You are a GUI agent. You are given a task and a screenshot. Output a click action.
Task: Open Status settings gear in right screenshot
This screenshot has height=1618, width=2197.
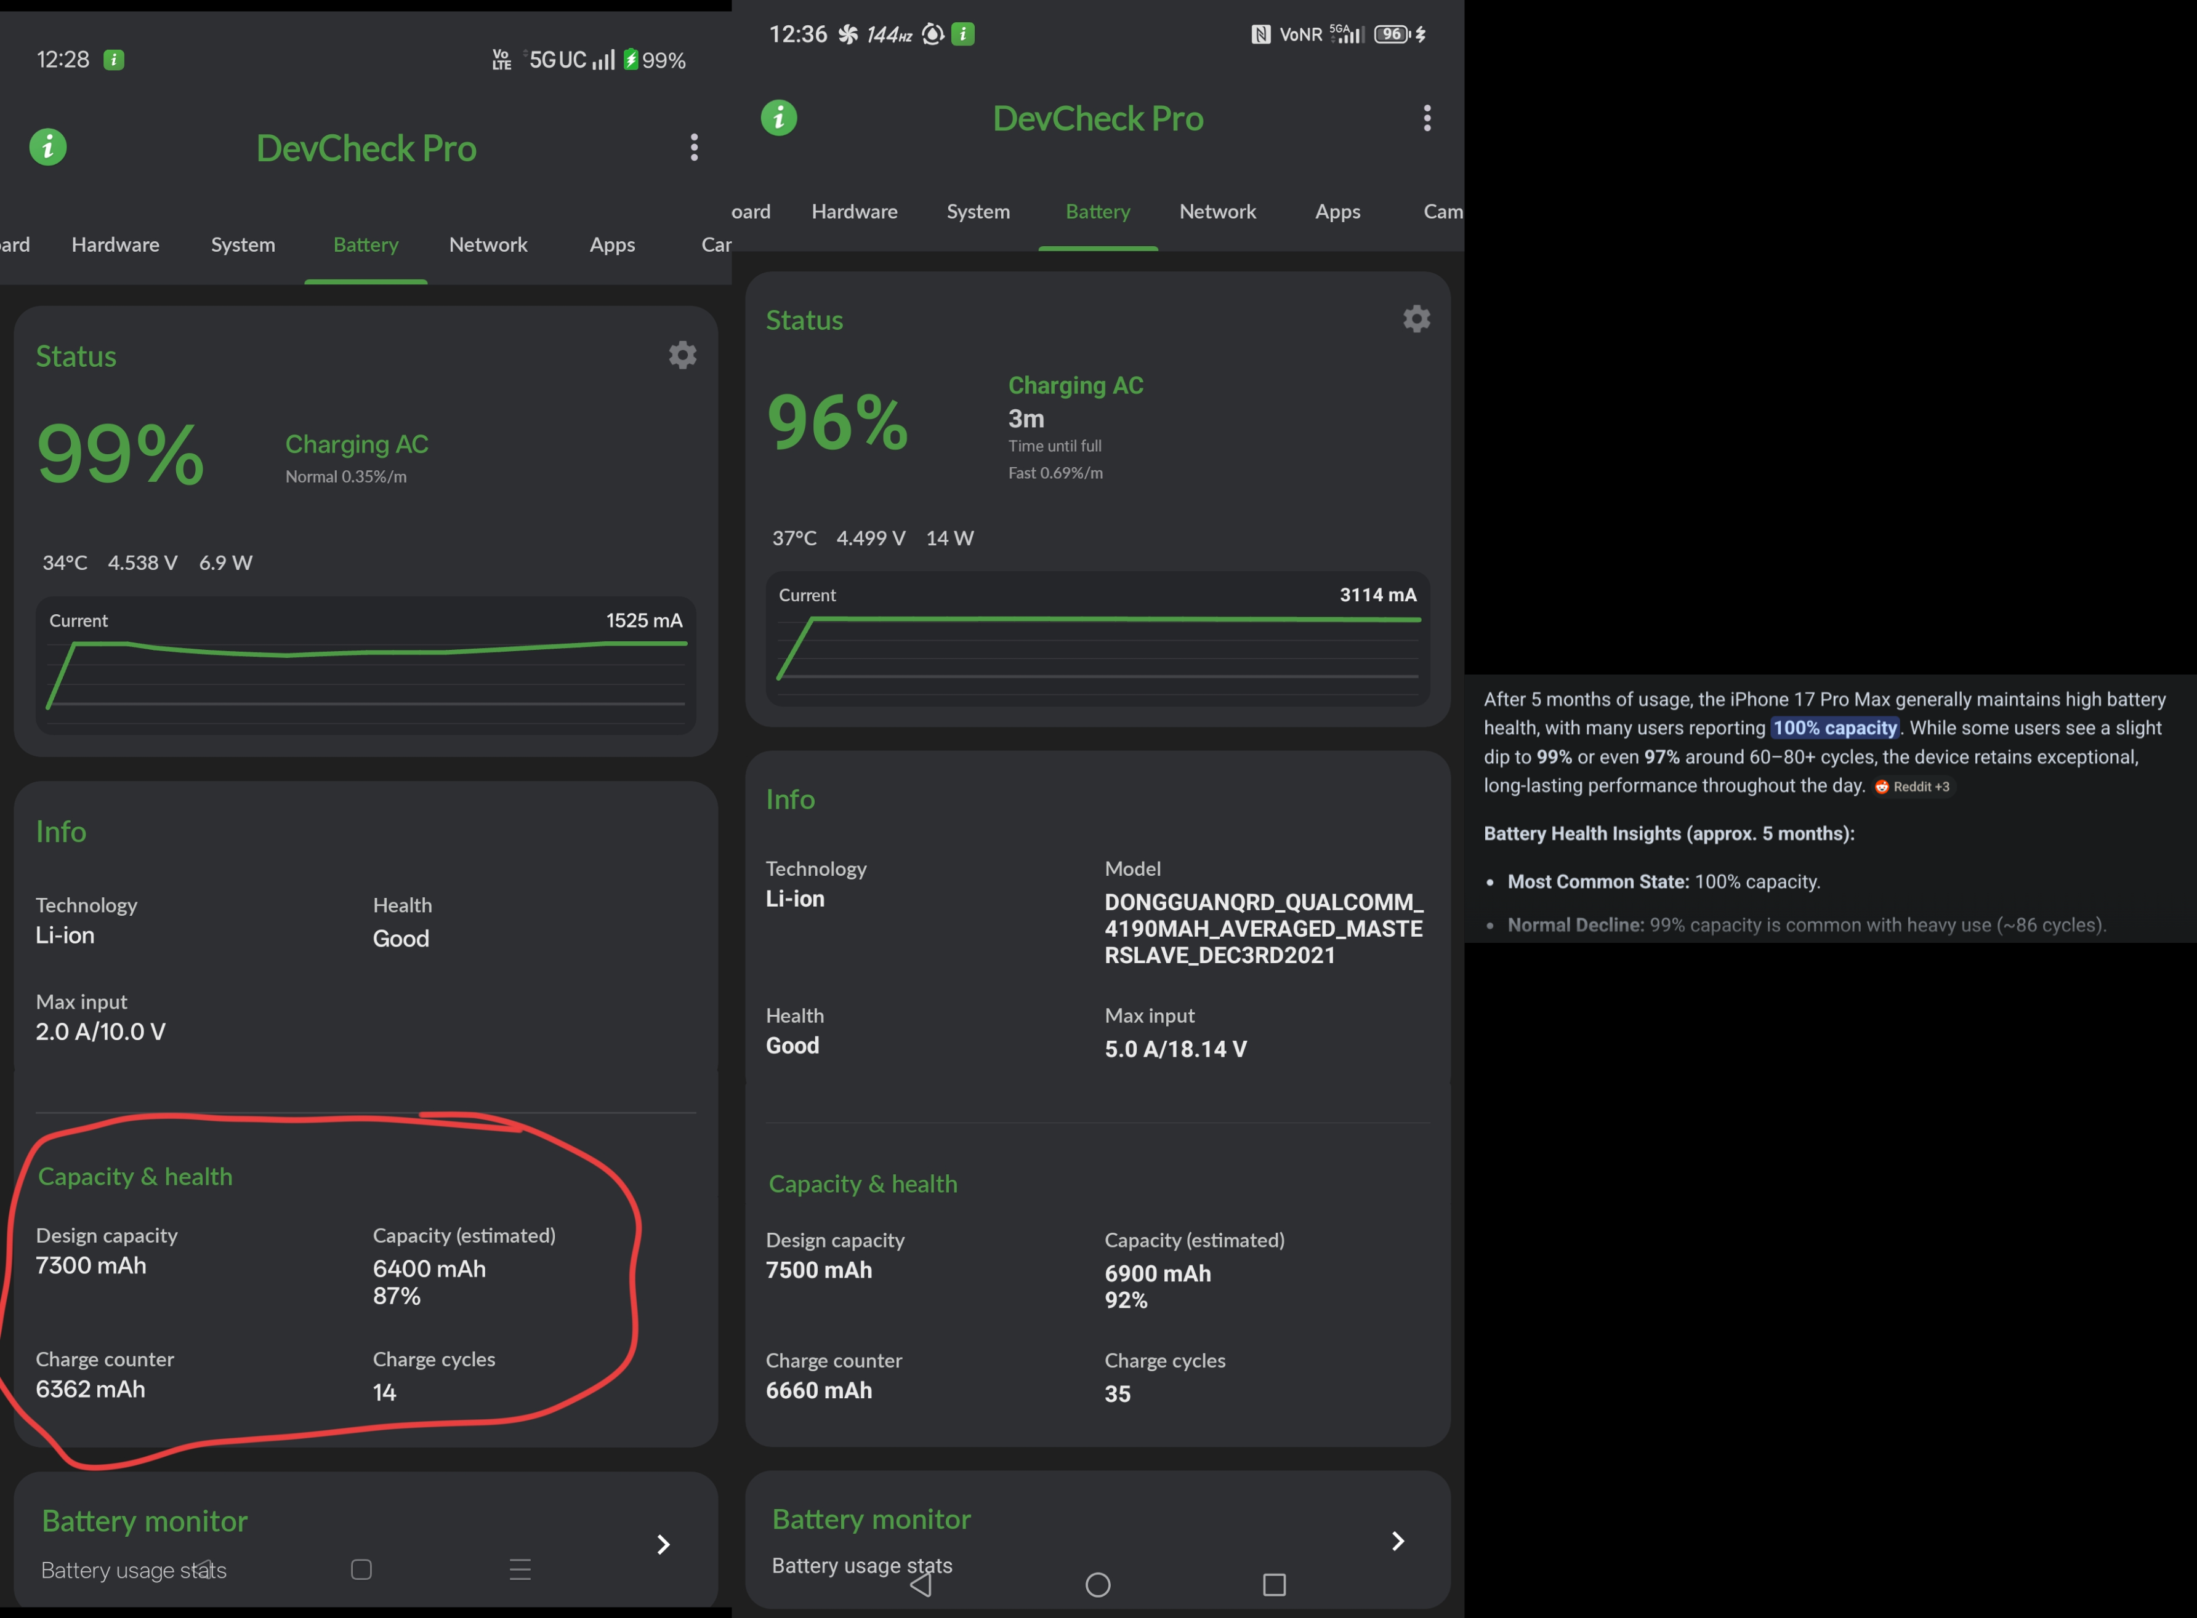(1416, 318)
